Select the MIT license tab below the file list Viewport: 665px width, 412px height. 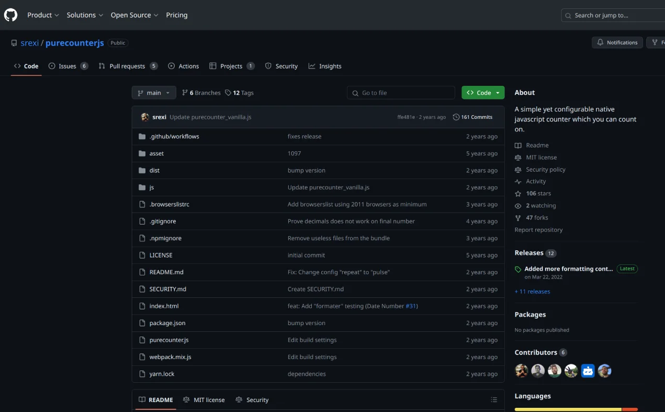(x=204, y=399)
